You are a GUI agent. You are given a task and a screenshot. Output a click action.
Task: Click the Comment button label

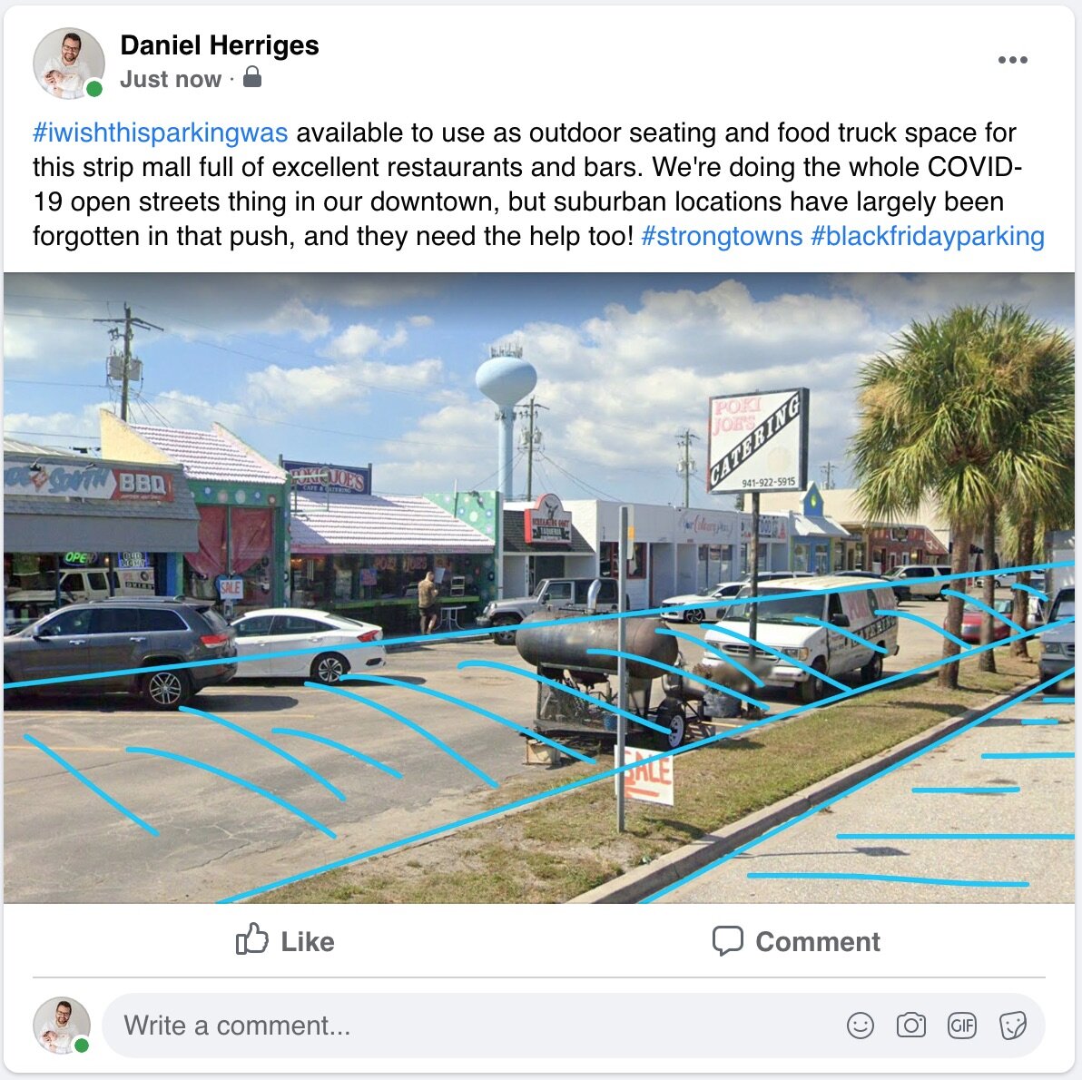tap(818, 942)
